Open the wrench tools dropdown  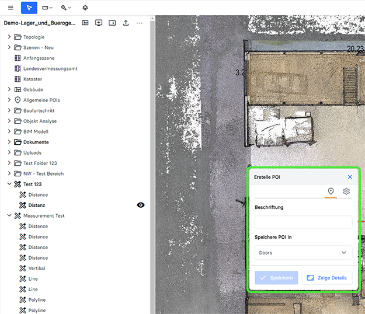coord(66,8)
